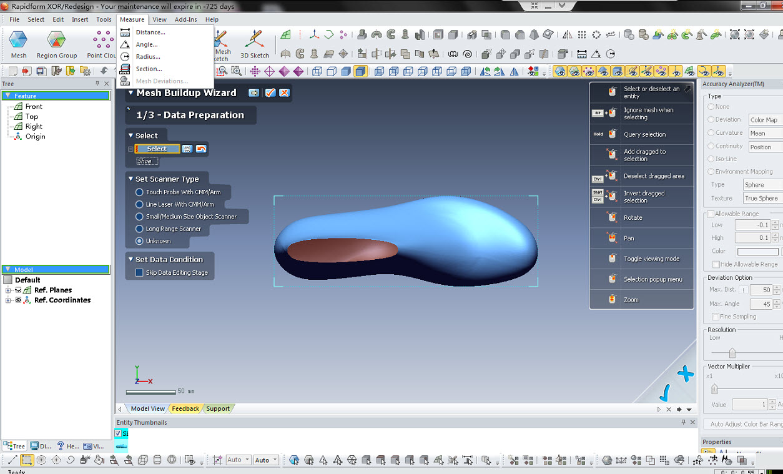Click Toggle viewing mode help entry
This screenshot has height=474, width=783.
[651, 259]
